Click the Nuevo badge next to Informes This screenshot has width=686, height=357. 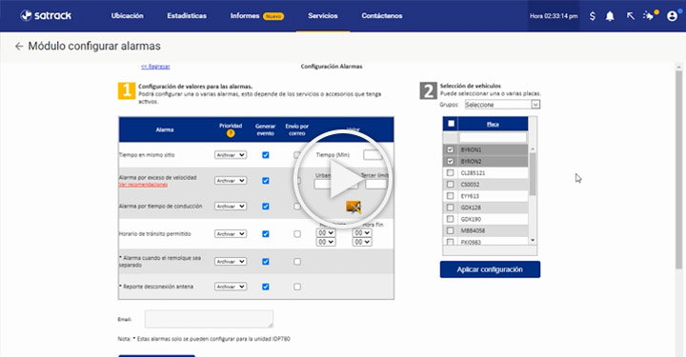[x=273, y=16]
